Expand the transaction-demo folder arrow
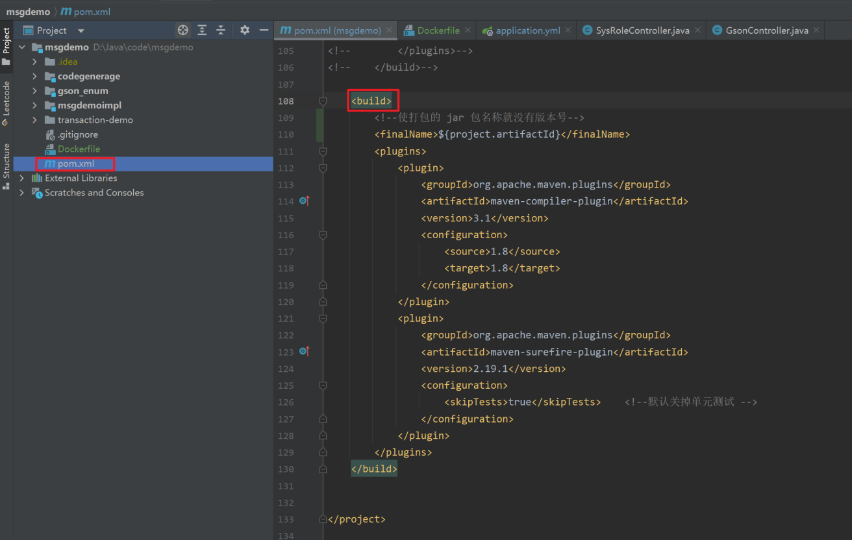 [35, 120]
